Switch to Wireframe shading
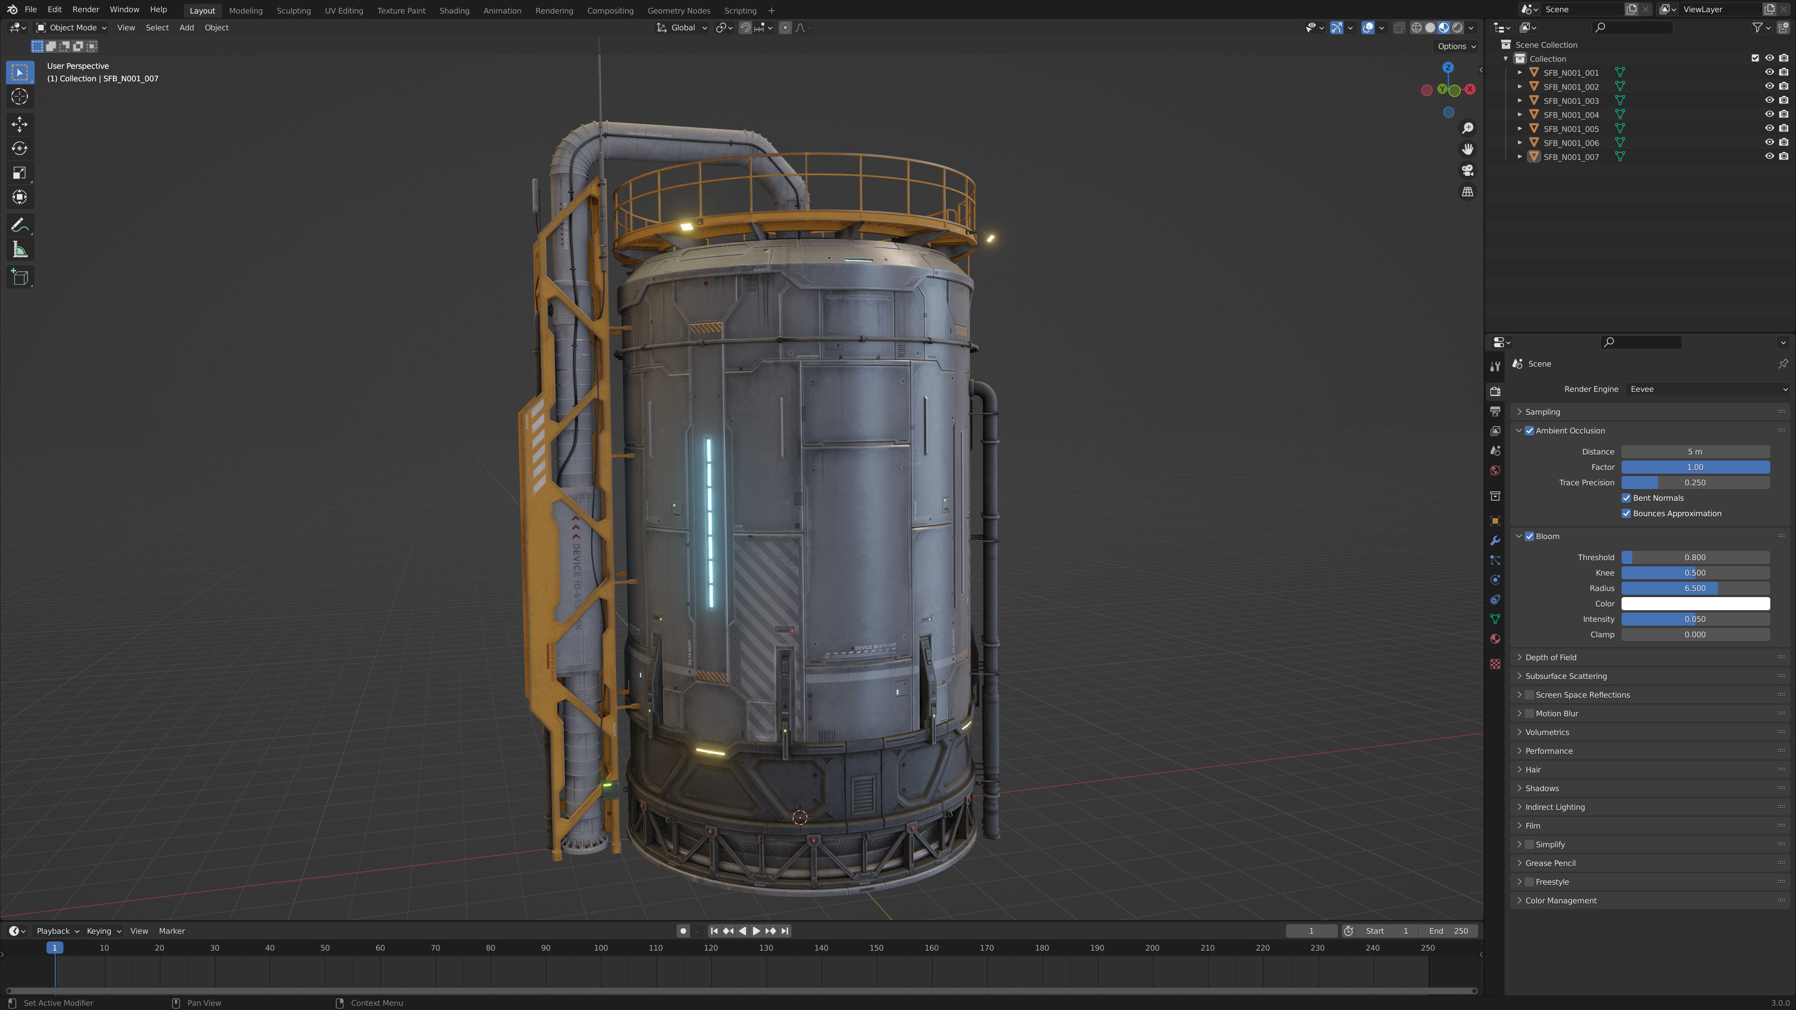This screenshot has height=1010, width=1796. [x=1417, y=28]
